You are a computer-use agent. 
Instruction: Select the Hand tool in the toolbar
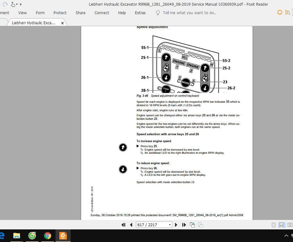point(13,4)
